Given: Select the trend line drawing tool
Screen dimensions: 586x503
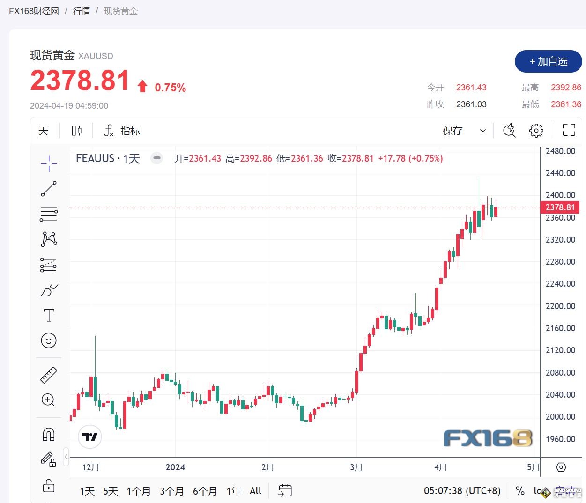Looking at the screenshot, I should 49,189.
